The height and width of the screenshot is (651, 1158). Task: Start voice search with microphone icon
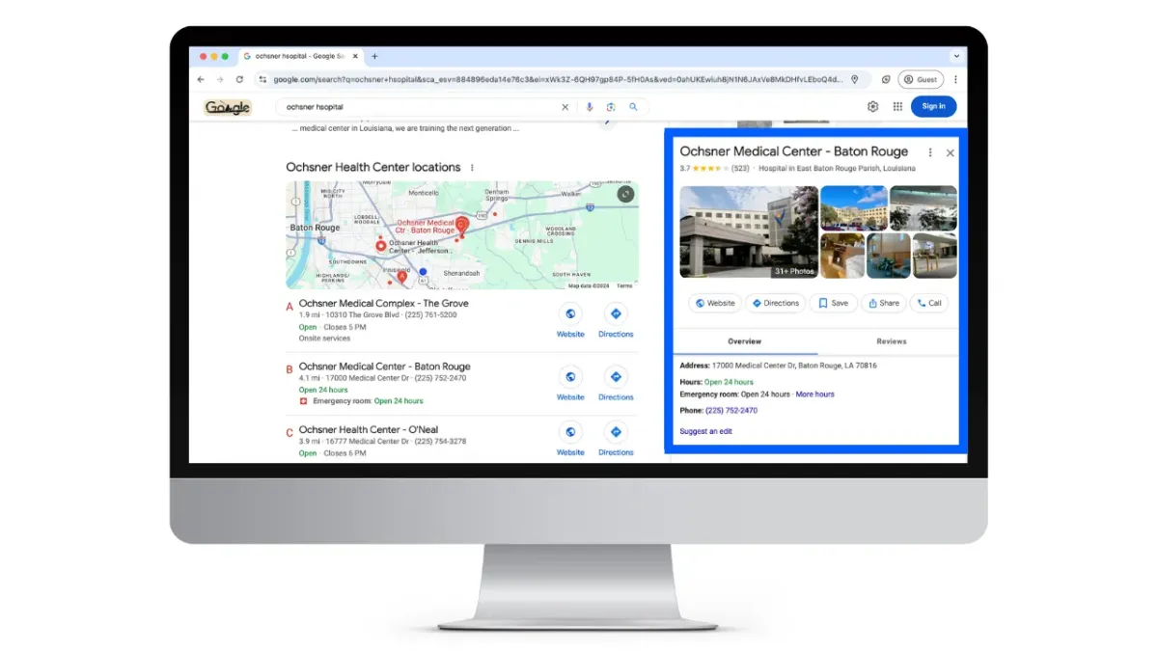(590, 107)
